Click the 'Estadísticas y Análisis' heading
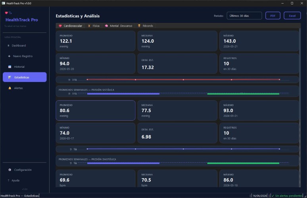The height and width of the screenshot is (198, 307). 78,16
